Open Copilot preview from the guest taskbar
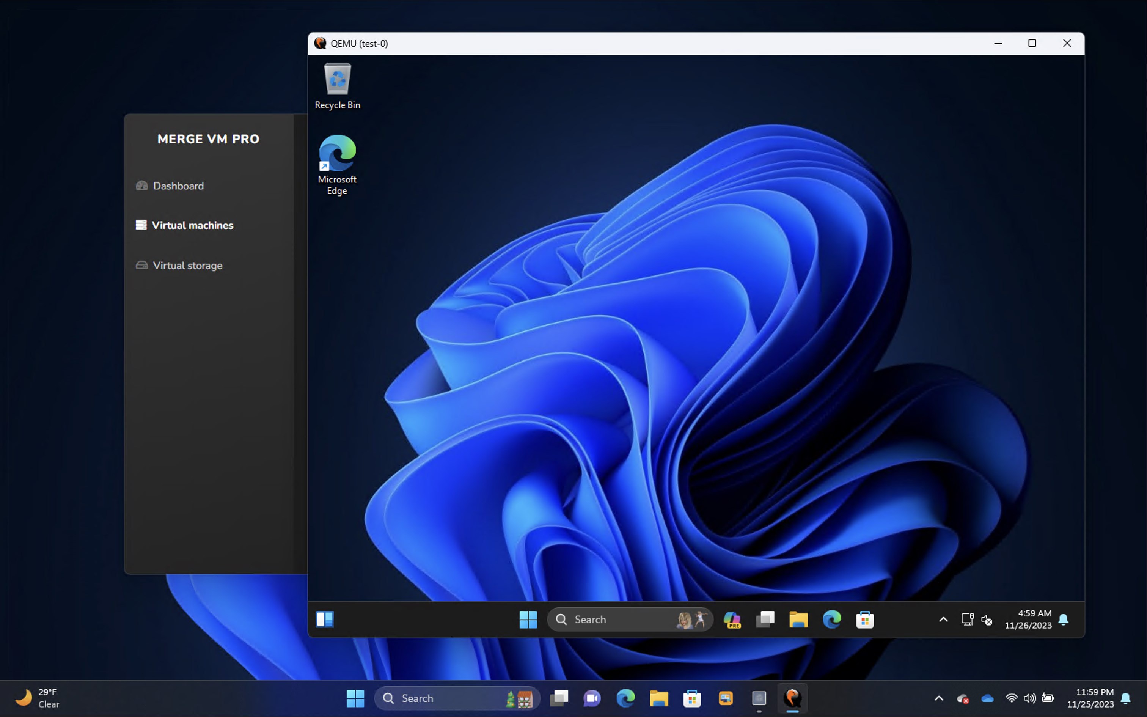The height and width of the screenshot is (717, 1147). point(732,619)
